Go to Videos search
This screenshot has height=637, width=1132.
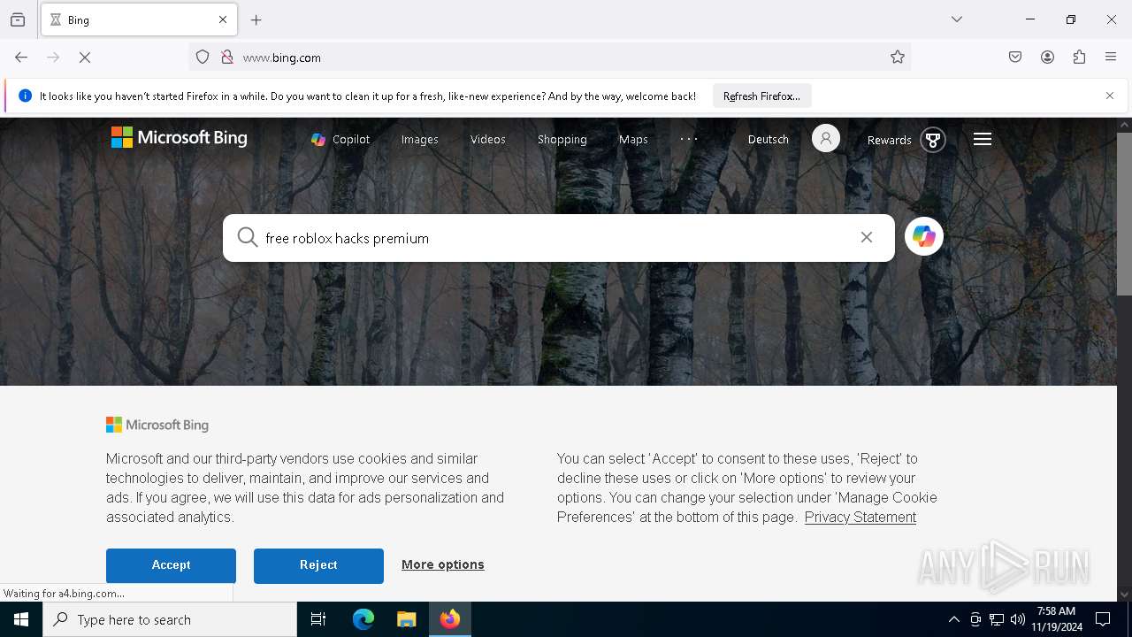(487, 139)
